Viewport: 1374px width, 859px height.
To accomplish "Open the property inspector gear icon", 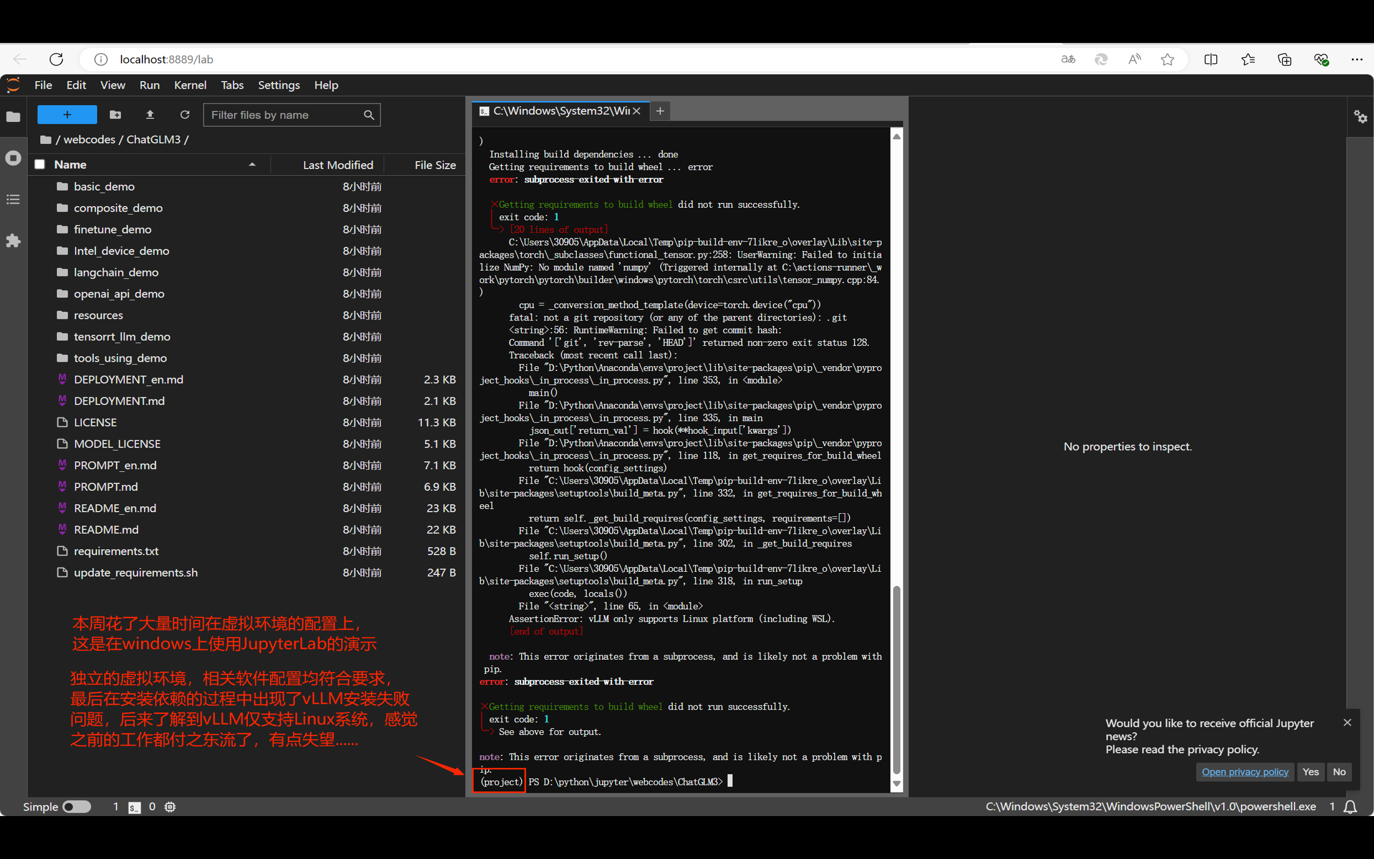I will tap(1361, 117).
